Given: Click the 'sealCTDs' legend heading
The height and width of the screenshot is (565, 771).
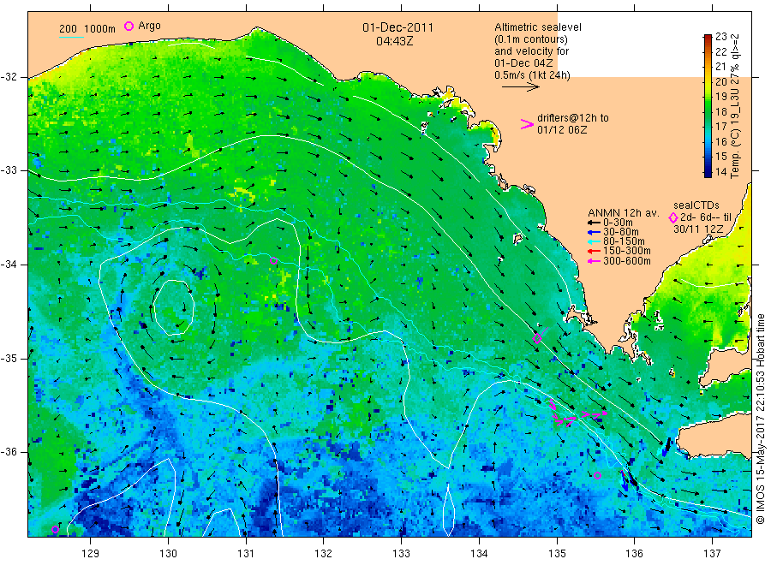Looking at the screenshot, I should (696, 205).
